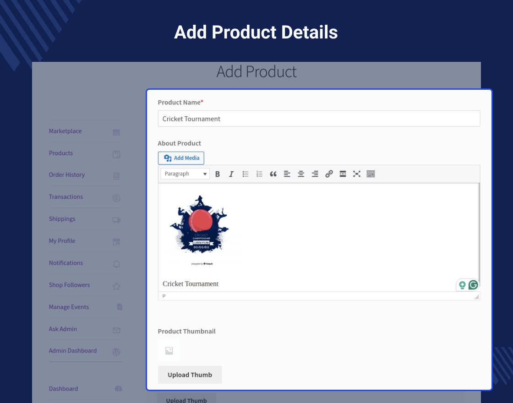Click the Shop Followers star icon
Image resolution: width=513 pixels, height=403 pixels.
[x=116, y=286]
